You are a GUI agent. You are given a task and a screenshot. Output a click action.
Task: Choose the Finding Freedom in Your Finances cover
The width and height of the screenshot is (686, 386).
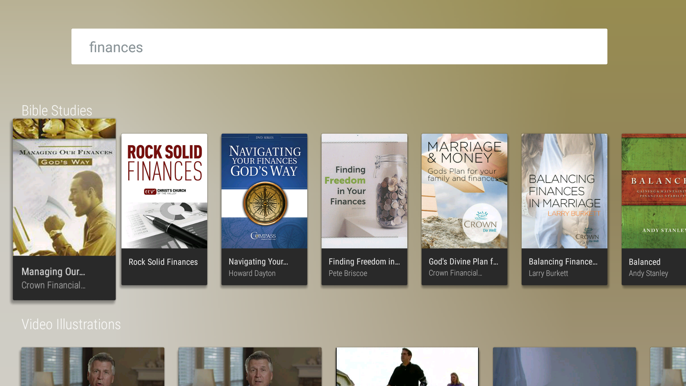tap(364, 191)
